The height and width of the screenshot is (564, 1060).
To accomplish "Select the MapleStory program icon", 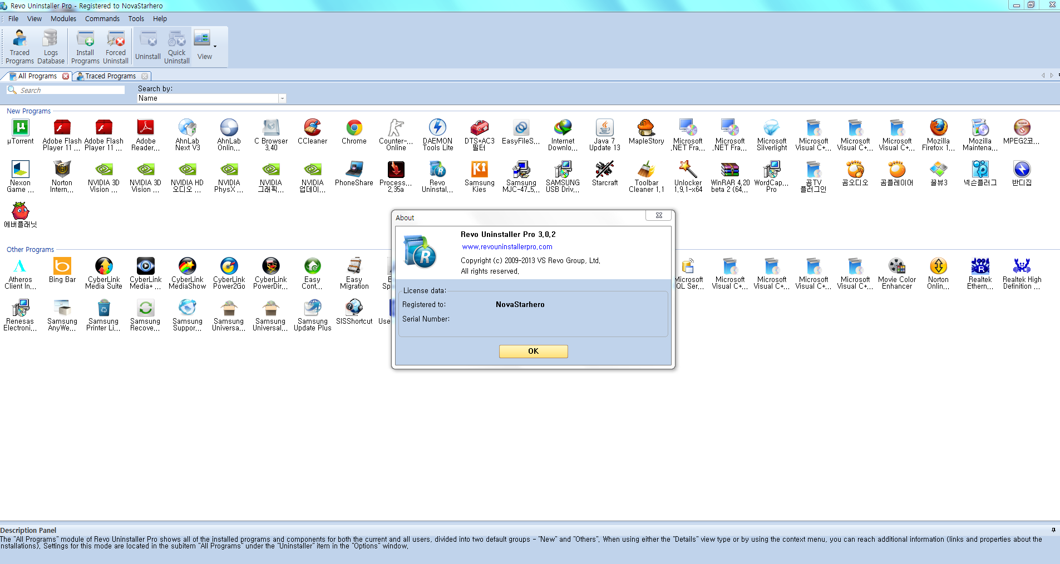I will pos(647,132).
